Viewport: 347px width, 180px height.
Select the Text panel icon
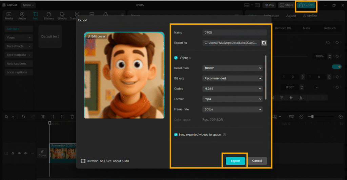(x=35, y=16)
